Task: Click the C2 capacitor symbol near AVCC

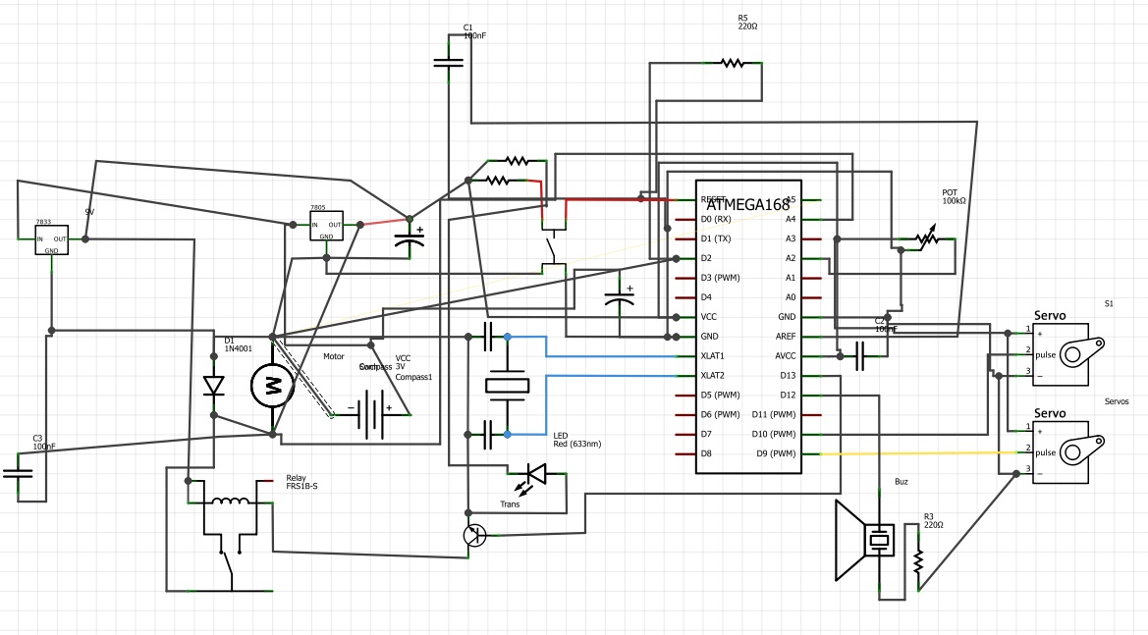Action: pyautogui.click(x=860, y=356)
